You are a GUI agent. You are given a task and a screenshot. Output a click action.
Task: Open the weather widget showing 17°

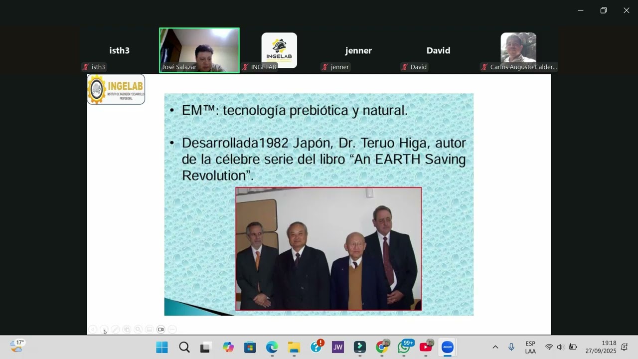point(17,347)
